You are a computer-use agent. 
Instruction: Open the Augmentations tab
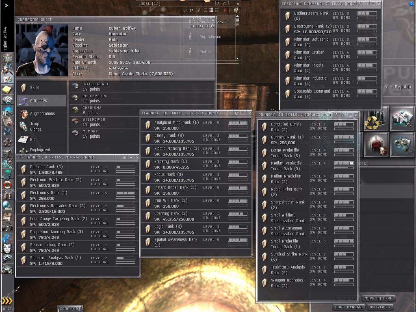click(x=42, y=114)
